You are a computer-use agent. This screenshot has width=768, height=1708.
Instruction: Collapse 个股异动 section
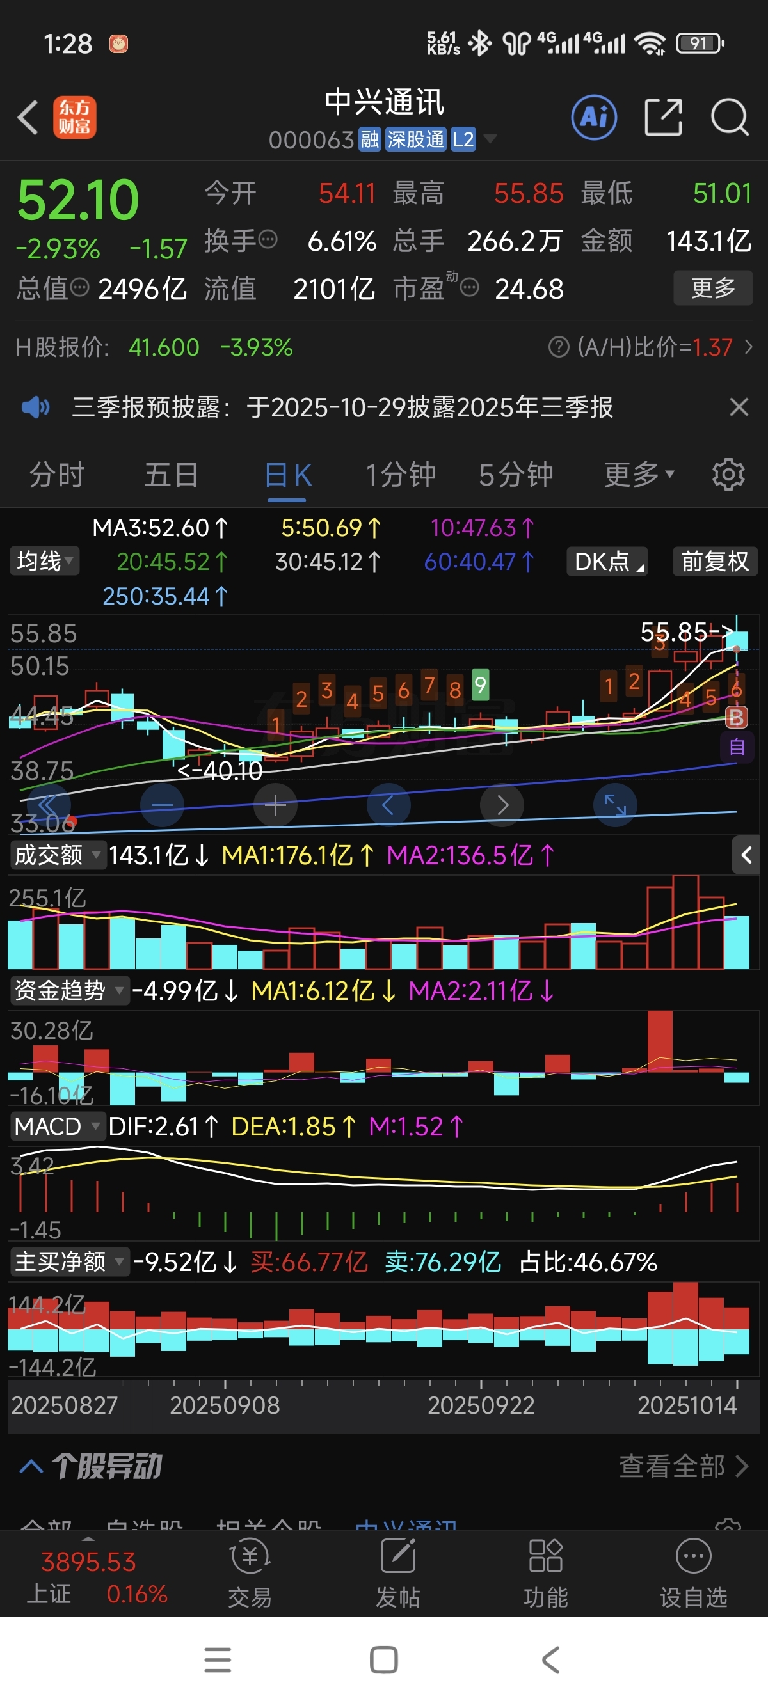[x=32, y=1466]
